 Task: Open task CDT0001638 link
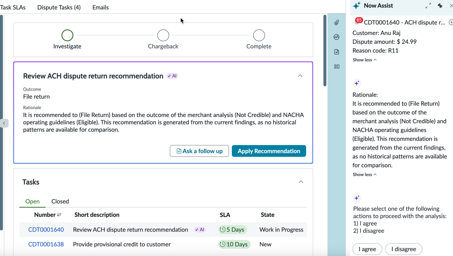(x=46, y=244)
